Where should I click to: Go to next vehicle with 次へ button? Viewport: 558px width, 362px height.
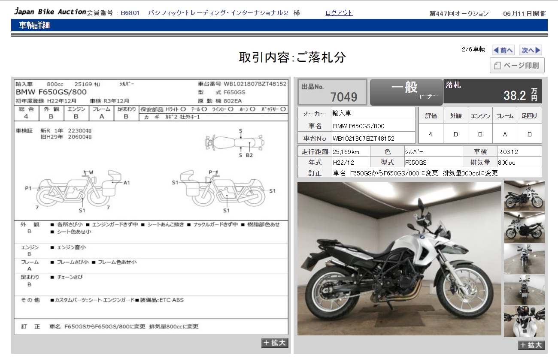531,50
